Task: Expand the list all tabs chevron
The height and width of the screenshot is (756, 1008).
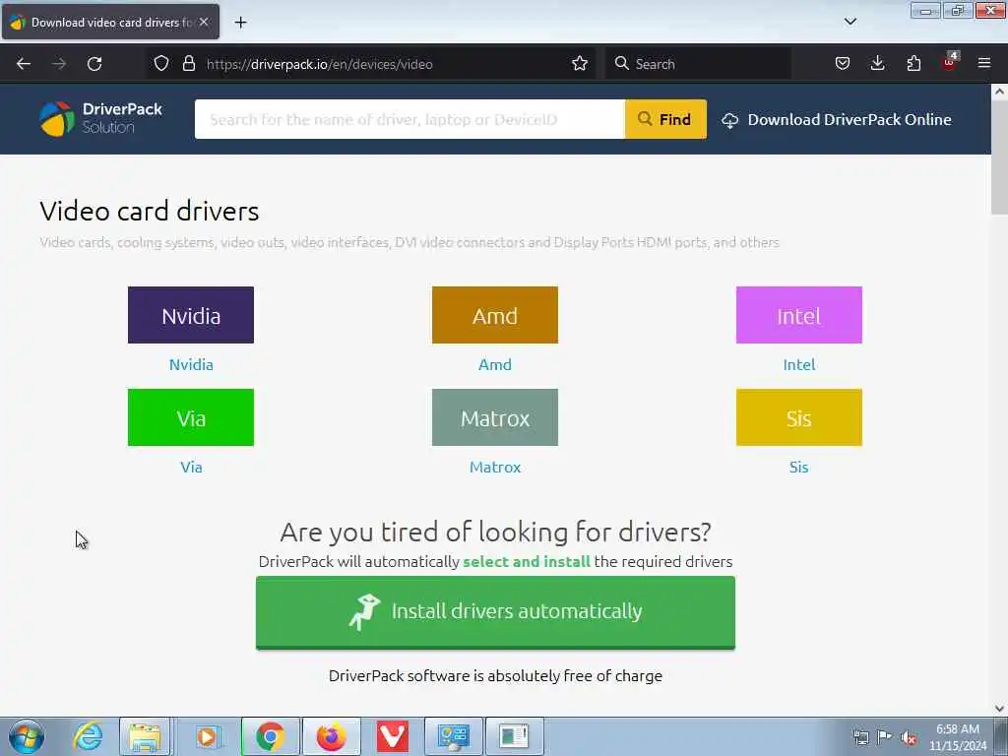Action: click(x=850, y=22)
